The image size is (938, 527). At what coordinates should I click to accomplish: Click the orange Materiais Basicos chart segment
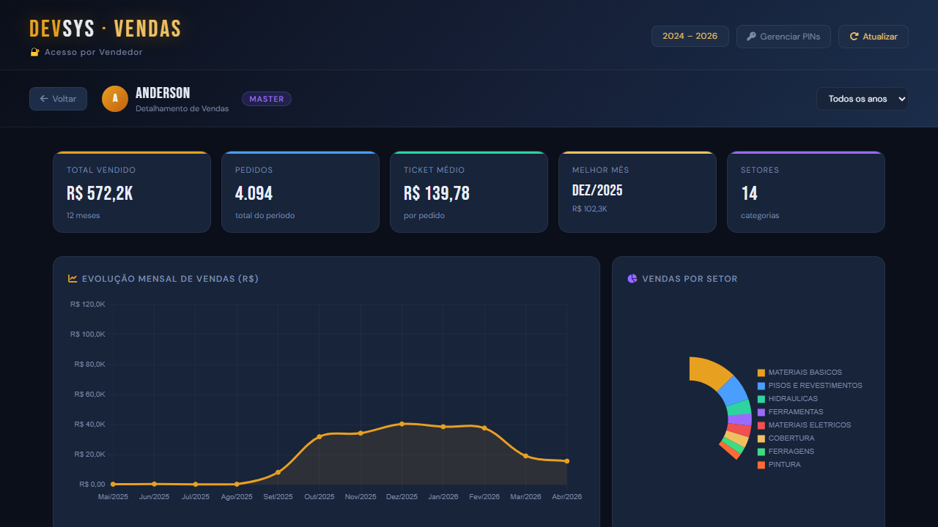click(x=709, y=372)
